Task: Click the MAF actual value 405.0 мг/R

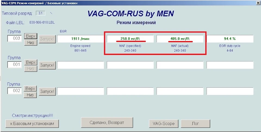Action: [x=180, y=39]
